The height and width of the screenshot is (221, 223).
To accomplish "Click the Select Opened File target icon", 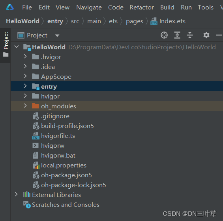I will 164,35.
